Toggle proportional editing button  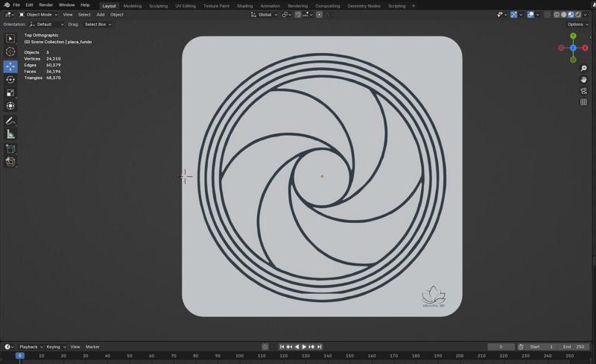320,14
